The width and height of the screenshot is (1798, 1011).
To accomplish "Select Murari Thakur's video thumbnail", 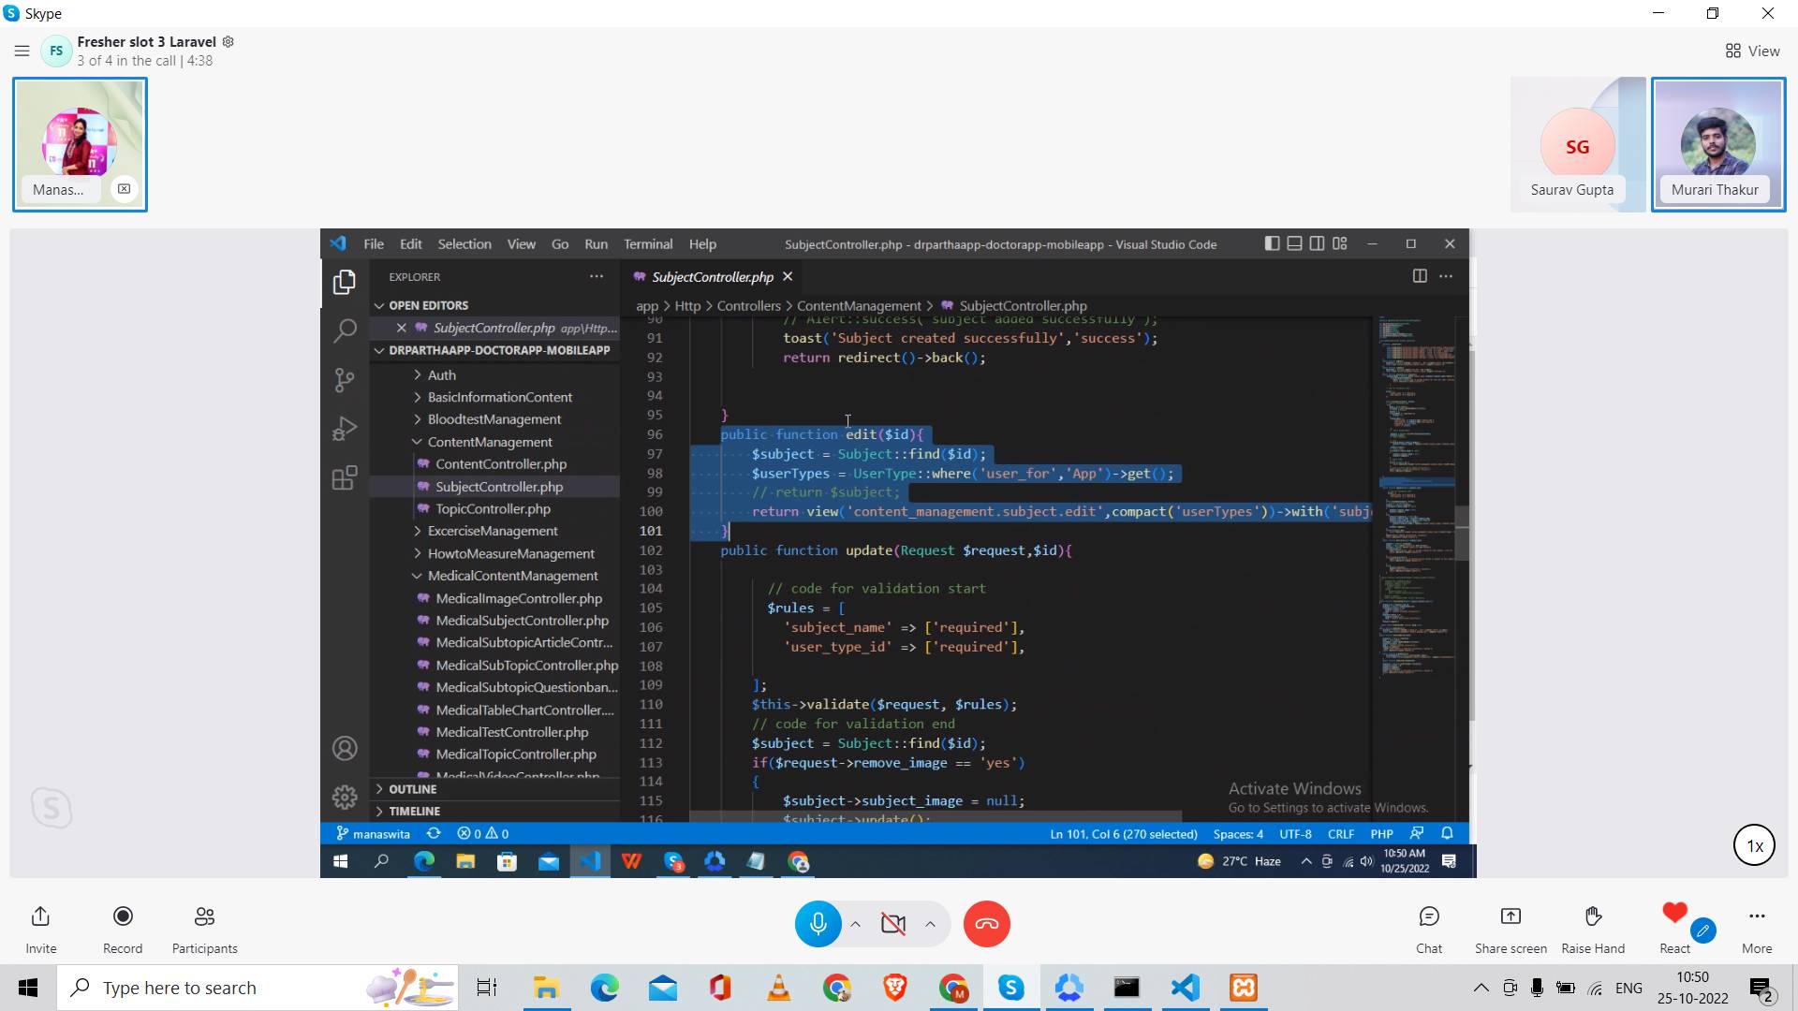I will 1717,144.
